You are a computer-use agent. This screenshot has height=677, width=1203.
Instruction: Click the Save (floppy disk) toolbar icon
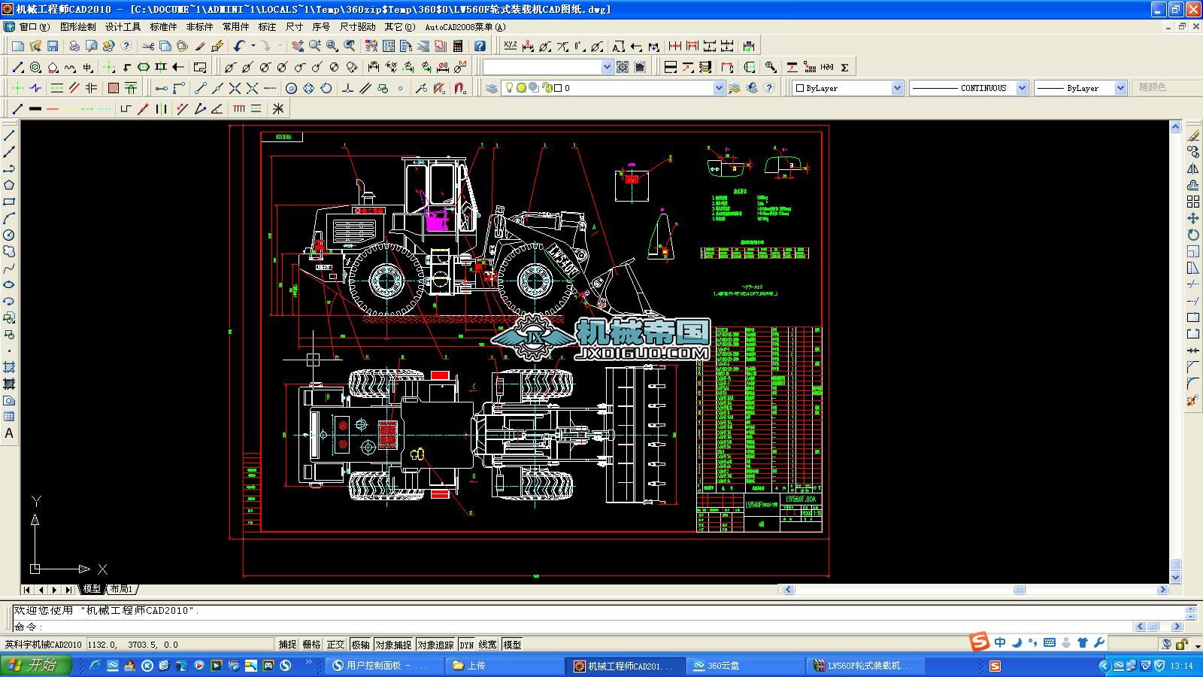(x=53, y=46)
